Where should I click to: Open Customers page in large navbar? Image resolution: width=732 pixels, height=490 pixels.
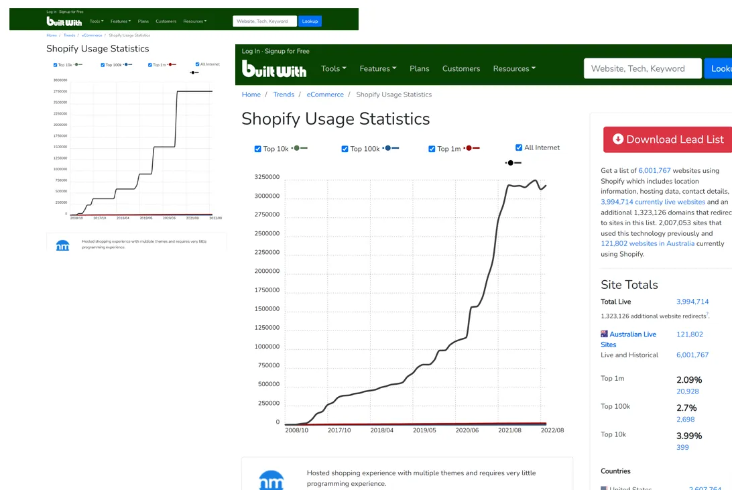[x=461, y=68]
